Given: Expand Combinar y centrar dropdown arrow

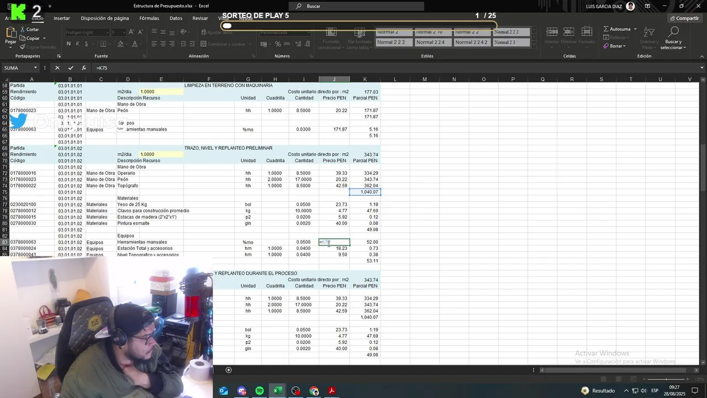Looking at the screenshot, I should (x=250, y=44).
